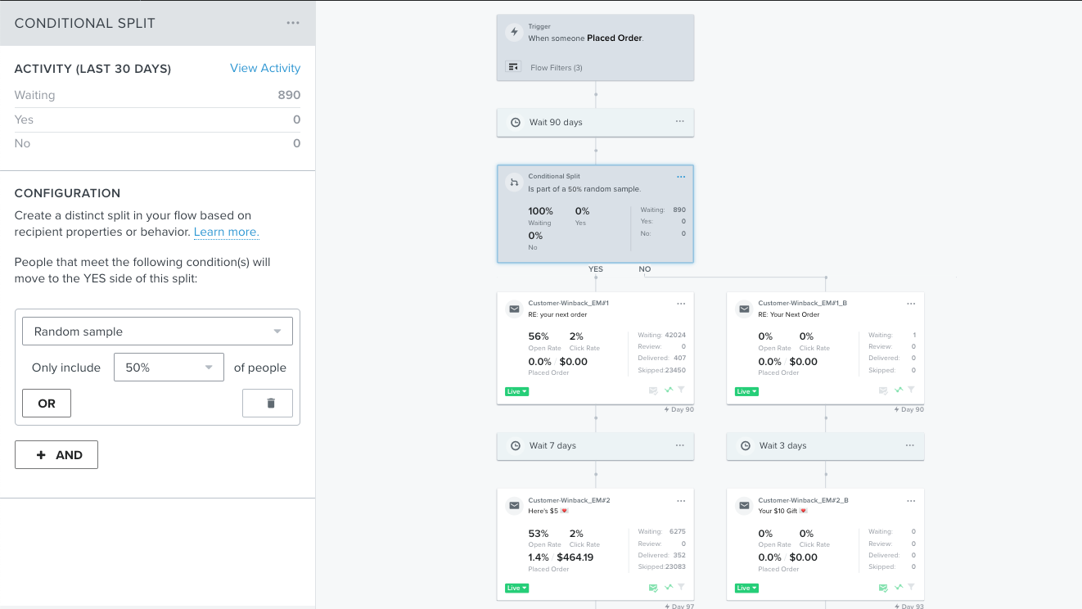Click the Yes activity row in sidebar

(x=157, y=120)
